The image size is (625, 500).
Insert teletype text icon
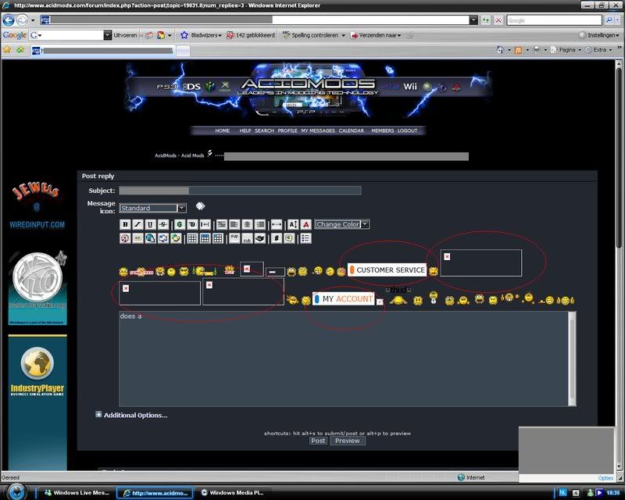pyautogui.click(x=260, y=238)
